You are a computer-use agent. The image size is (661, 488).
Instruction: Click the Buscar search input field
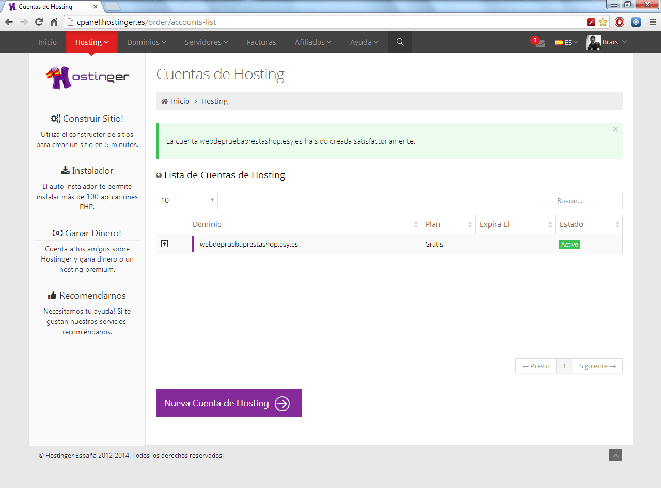click(588, 201)
